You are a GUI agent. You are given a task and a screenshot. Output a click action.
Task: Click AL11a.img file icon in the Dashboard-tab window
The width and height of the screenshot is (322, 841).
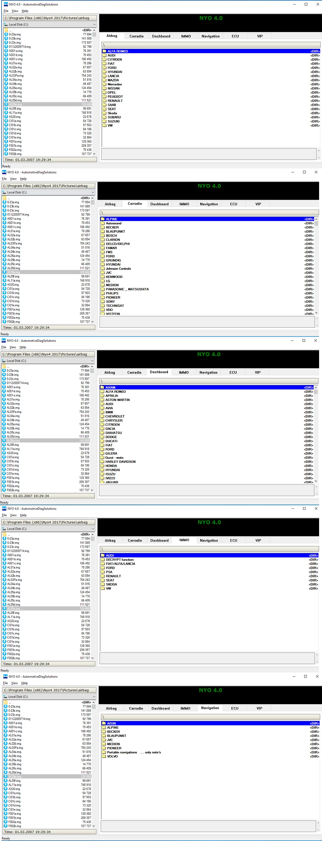pos(4,449)
